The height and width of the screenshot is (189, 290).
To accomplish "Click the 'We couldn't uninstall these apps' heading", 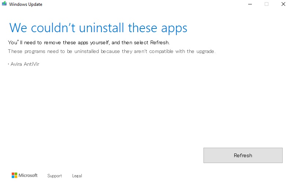I will click(98, 28).
